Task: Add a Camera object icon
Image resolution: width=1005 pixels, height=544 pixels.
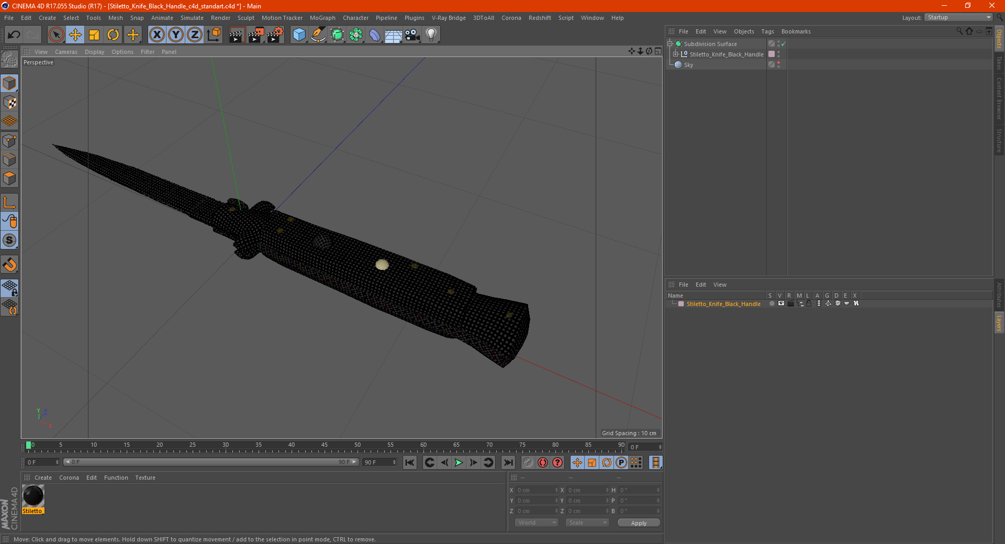Action: click(412, 35)
